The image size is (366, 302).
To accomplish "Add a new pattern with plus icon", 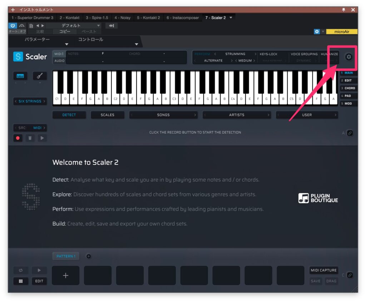I will point(89,256).
